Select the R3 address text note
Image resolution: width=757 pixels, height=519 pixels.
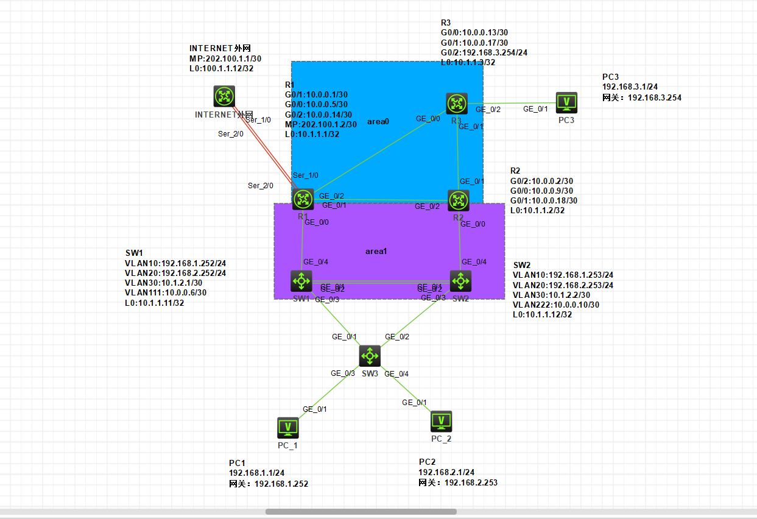484,43
